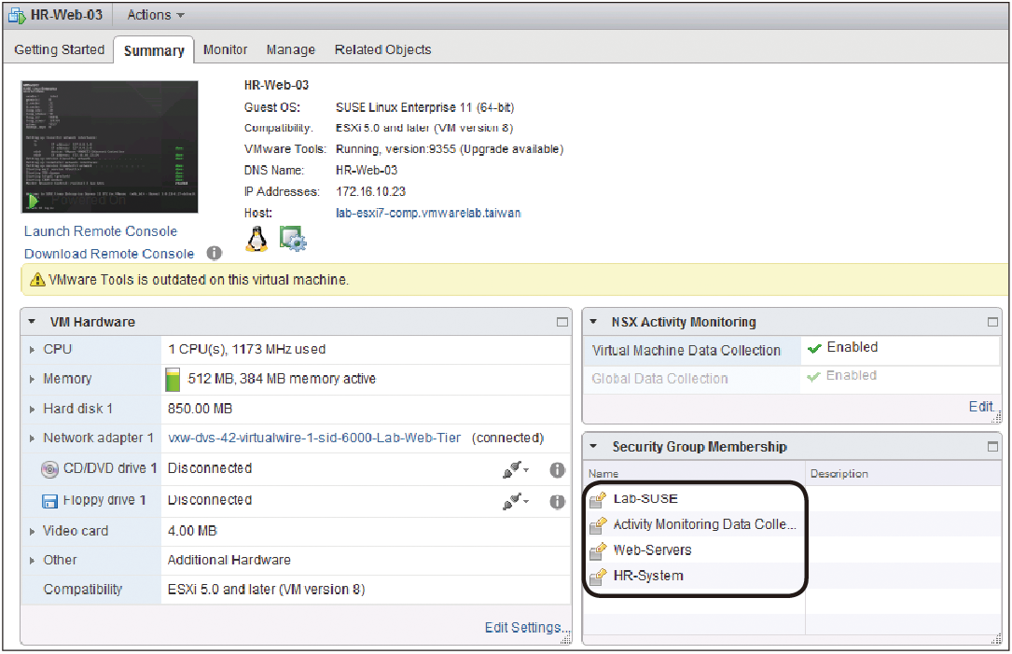Click Edit in NSX Activity Monitoring panel
Screen dimensions: 1012x654
click(x=981, y=407)
